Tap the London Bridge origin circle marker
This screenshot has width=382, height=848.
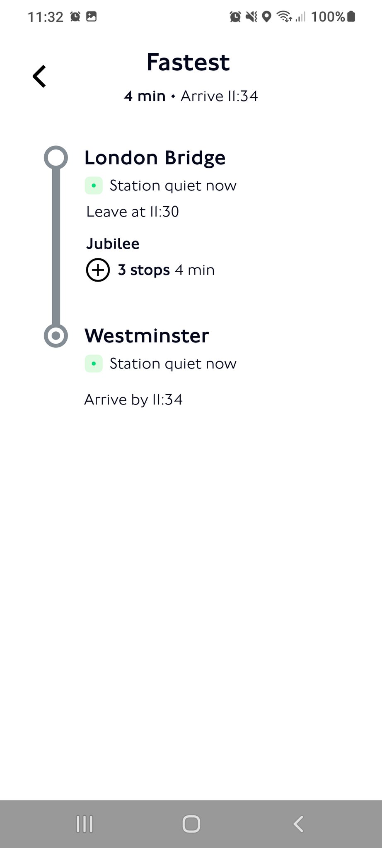(56, 157)
